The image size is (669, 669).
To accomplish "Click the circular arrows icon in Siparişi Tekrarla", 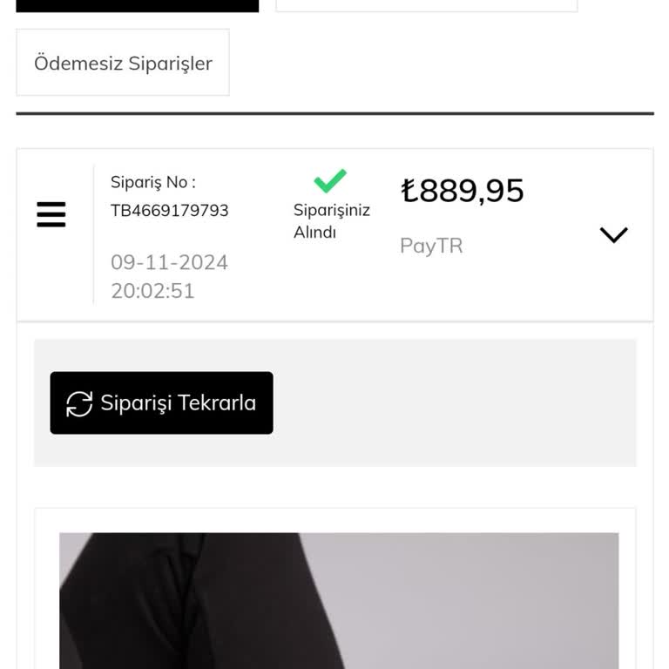I will tap(79, 403).
